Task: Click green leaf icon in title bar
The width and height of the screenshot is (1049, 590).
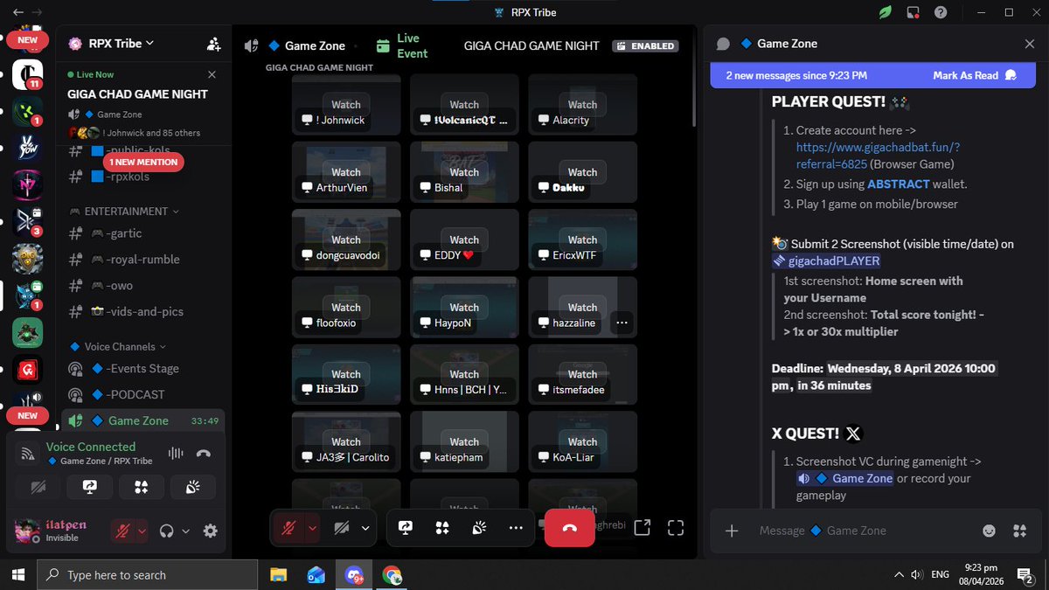Action: point(886,12)
